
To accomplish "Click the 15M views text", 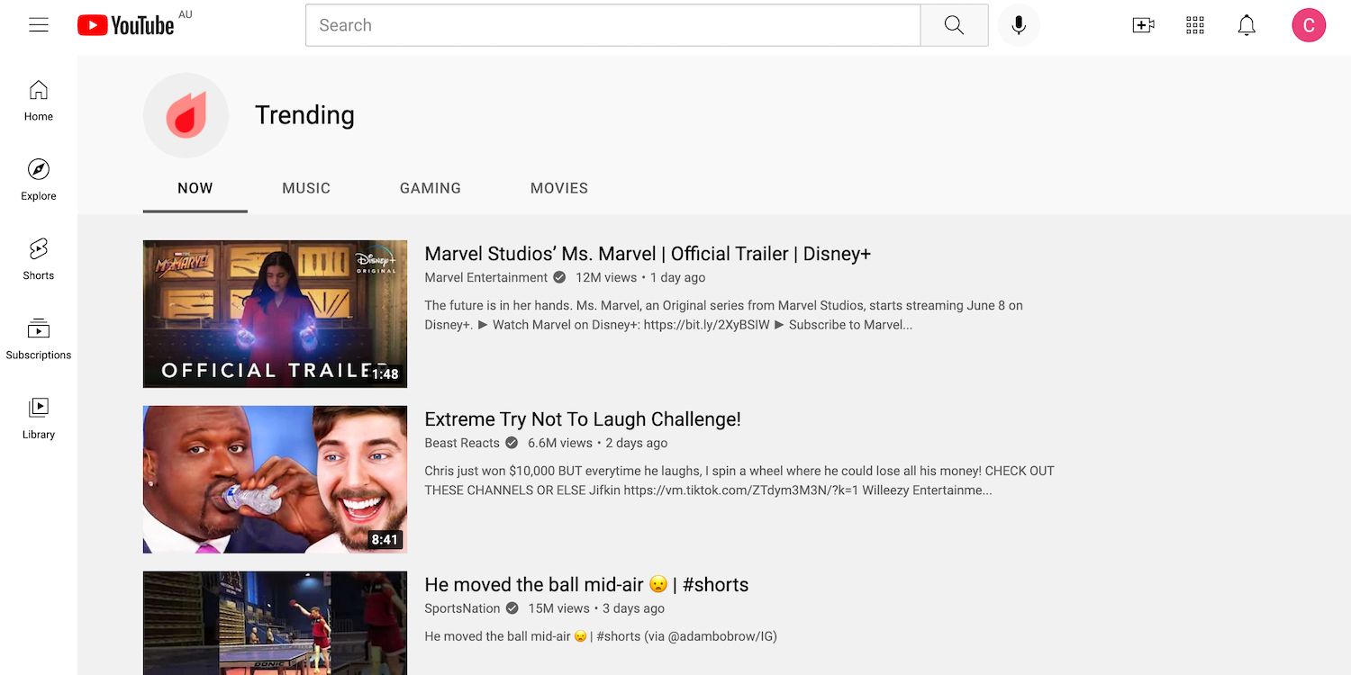I will coord(559,608).
